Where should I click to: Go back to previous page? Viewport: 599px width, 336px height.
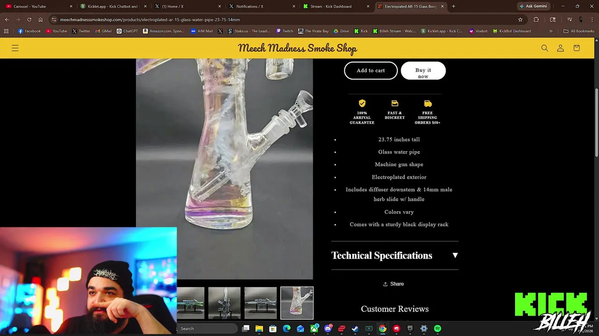7,20
